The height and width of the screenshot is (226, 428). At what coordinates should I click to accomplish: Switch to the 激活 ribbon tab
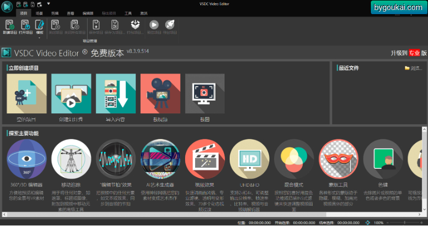pos(144,13)
